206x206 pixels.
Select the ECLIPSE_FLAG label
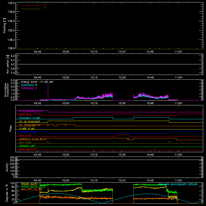[x=28, y=132]
